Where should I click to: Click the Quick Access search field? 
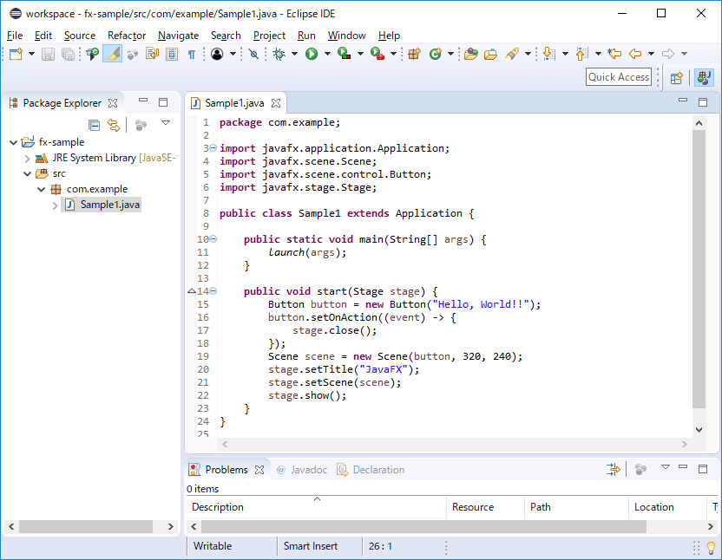point(619,77)
